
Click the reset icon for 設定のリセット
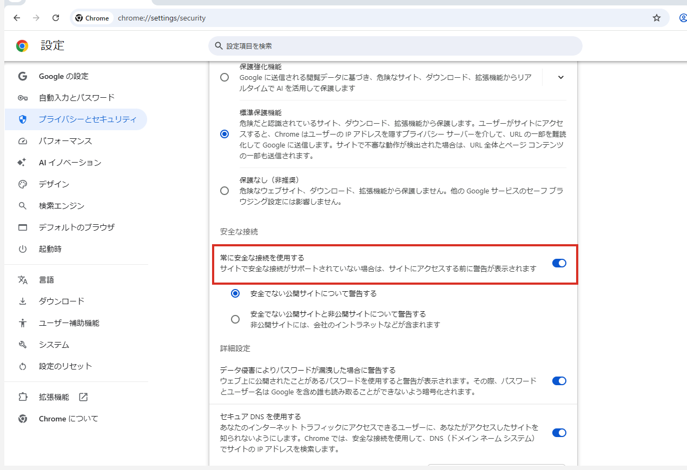(22, 366)
